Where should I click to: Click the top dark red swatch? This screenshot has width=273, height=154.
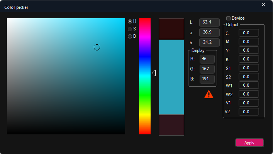point(171,28)
